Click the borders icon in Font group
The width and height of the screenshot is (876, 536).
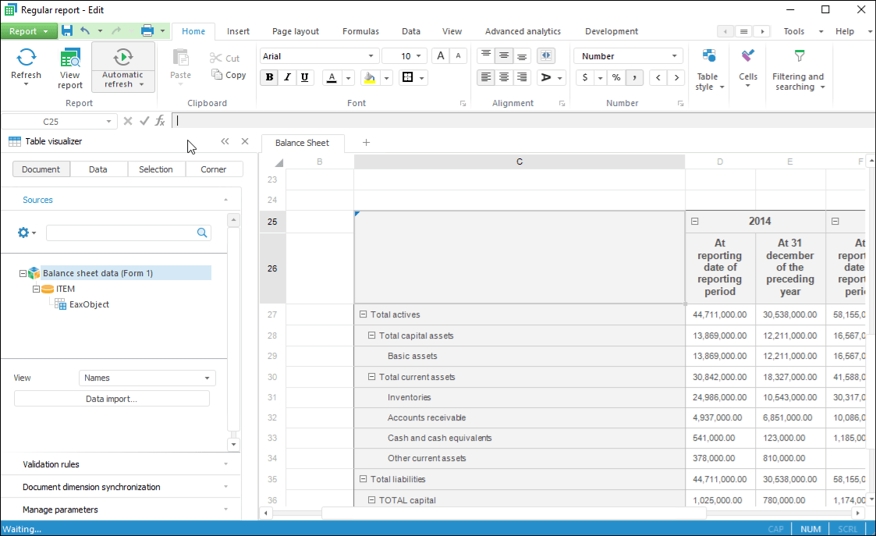[x=407, y=77]
